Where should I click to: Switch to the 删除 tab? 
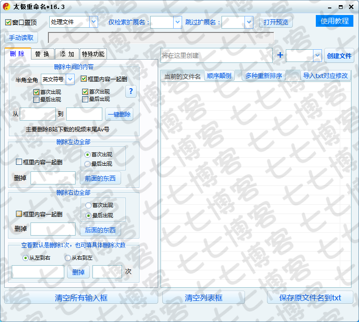(x=17, y=54)
